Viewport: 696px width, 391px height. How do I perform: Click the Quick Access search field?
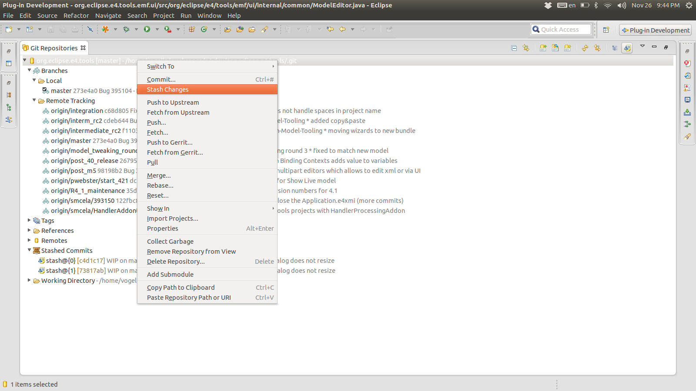tap(561, 30)
